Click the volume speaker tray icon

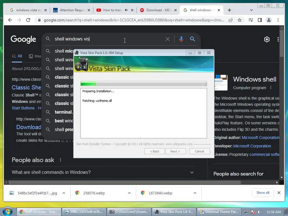pos(260,212)
